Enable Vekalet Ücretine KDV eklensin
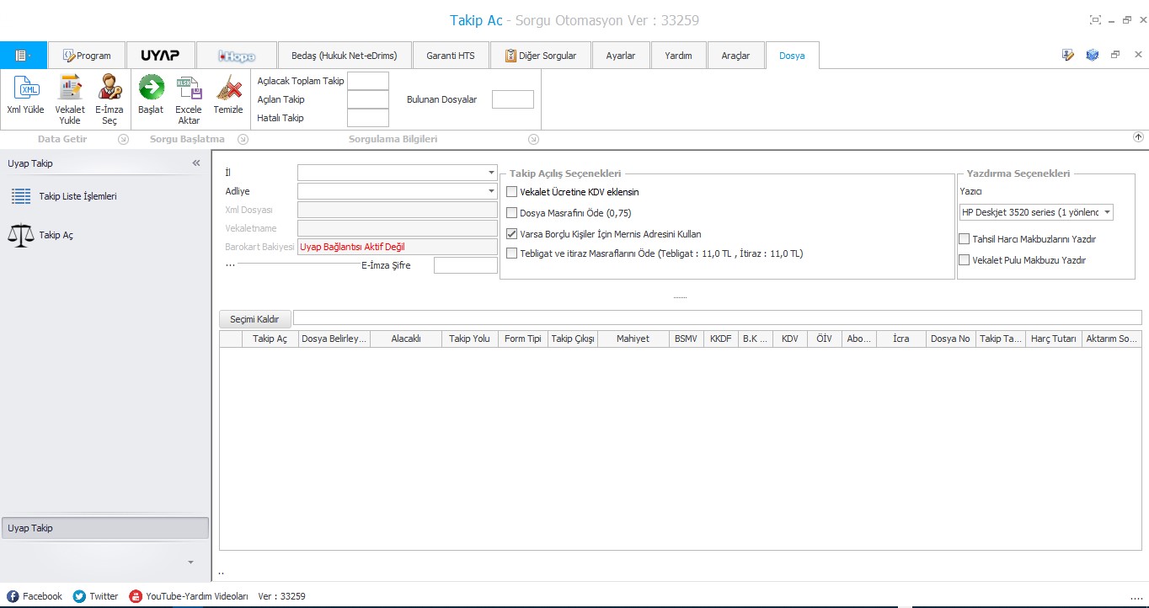Screen dimensions: 1149x608 click(512, 192)
